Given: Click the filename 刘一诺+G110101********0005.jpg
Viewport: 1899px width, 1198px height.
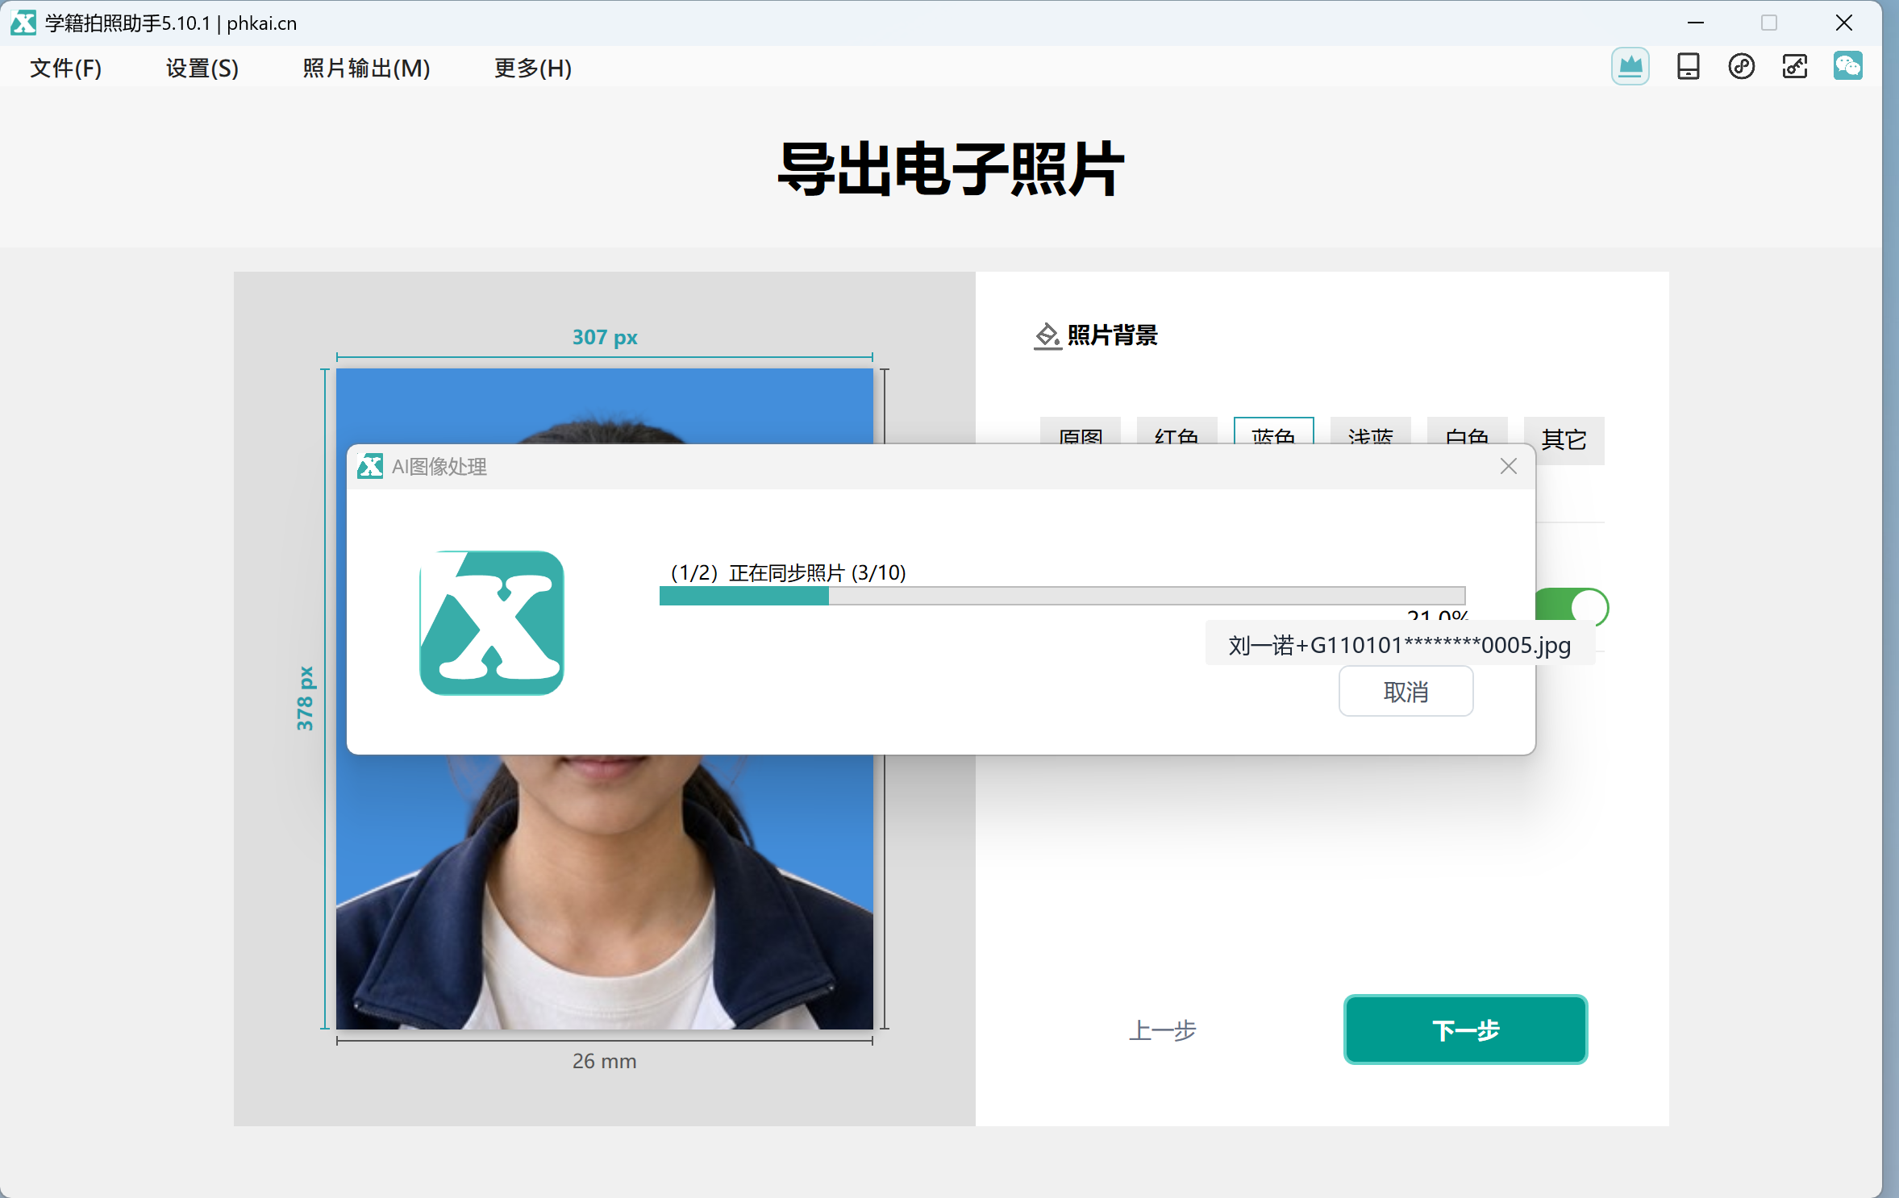Looking at the screenshot, I should (x=1399, y=645).
